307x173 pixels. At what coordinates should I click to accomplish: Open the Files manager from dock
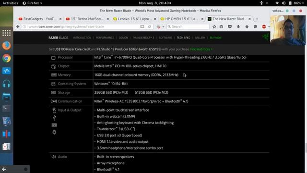point(6,96)
